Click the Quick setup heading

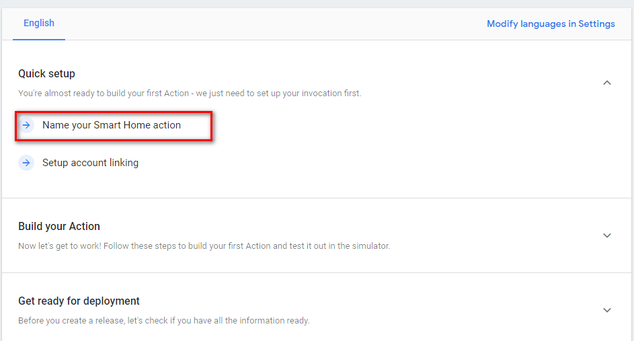pos(46,73)
